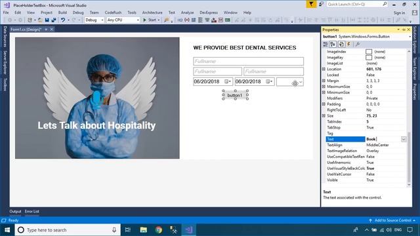Expand the Size property
Screen dimensions: 420x236
324,116
